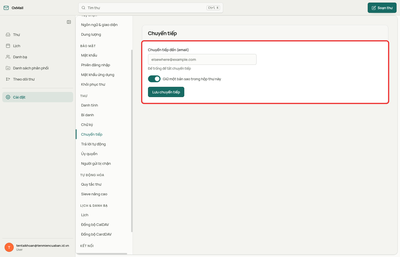Image resolution: width=400 pixels, height=257 pixels.
Task: Click the search magnifier icon
Action: click(83, 8)
